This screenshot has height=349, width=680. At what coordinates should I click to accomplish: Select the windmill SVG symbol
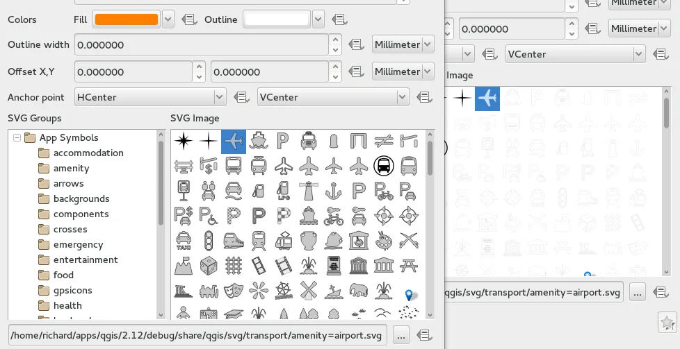(309, 290)
